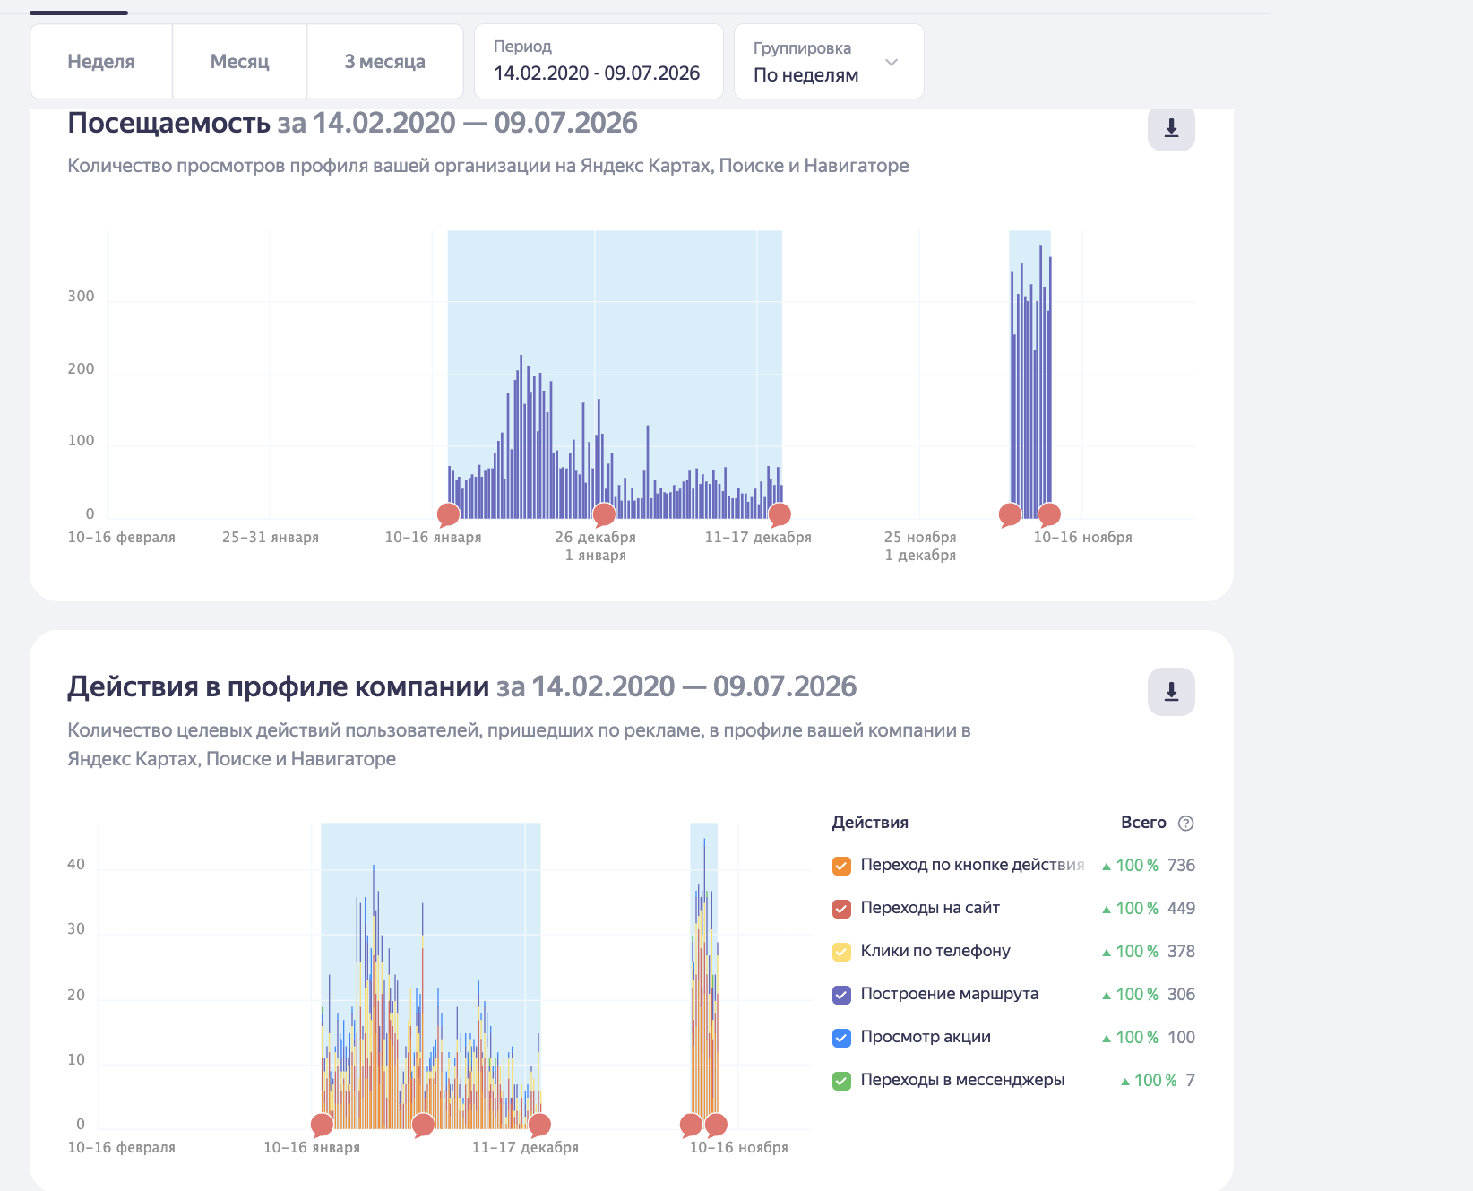This screenshot has width=1473, height=1191.
Task: Click heading Действия в профиле компании
Action: pos(279,686)
